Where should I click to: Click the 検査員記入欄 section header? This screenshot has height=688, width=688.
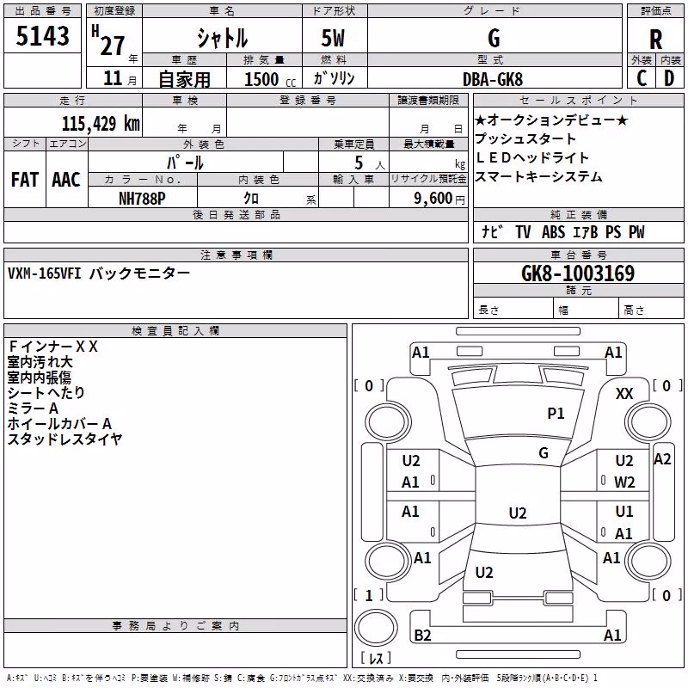pos(175,331)
